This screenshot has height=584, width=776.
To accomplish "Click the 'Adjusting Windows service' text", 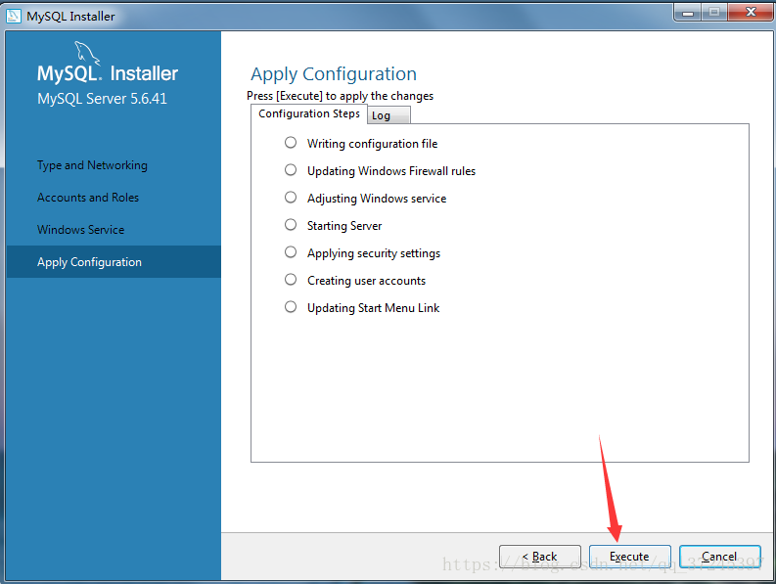I will [x=377, y=199].
